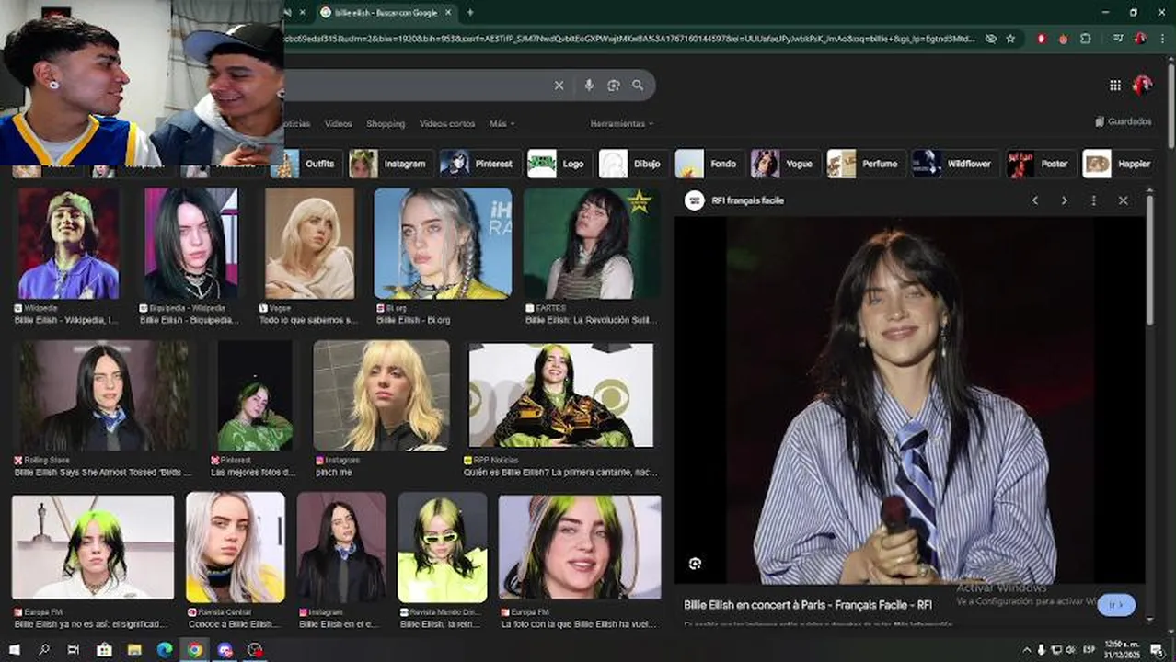This screenshot has width=1176, height=662.
Task: Switch to the Videos results tab
Action: click(338, 123)
